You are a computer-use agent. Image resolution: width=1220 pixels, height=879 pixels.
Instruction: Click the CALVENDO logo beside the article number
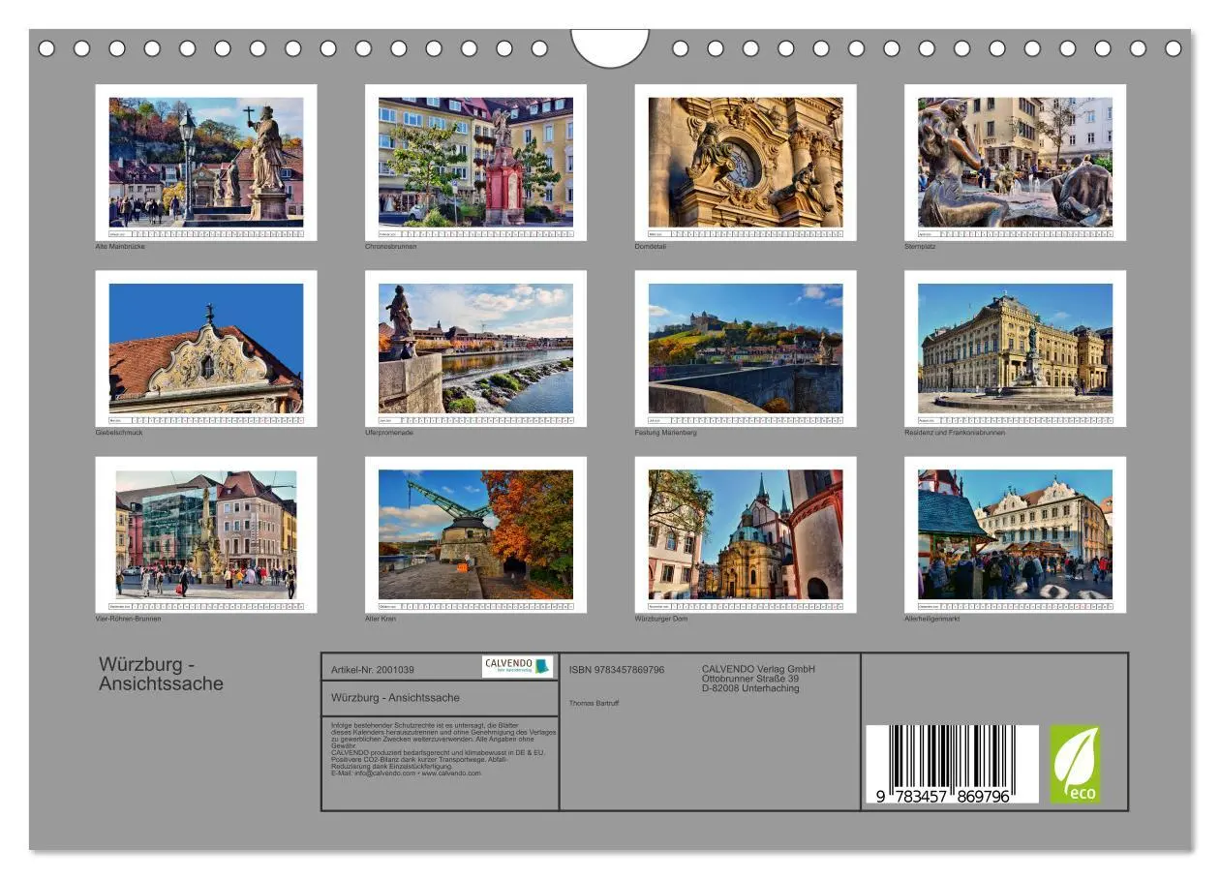pos(517,666)
